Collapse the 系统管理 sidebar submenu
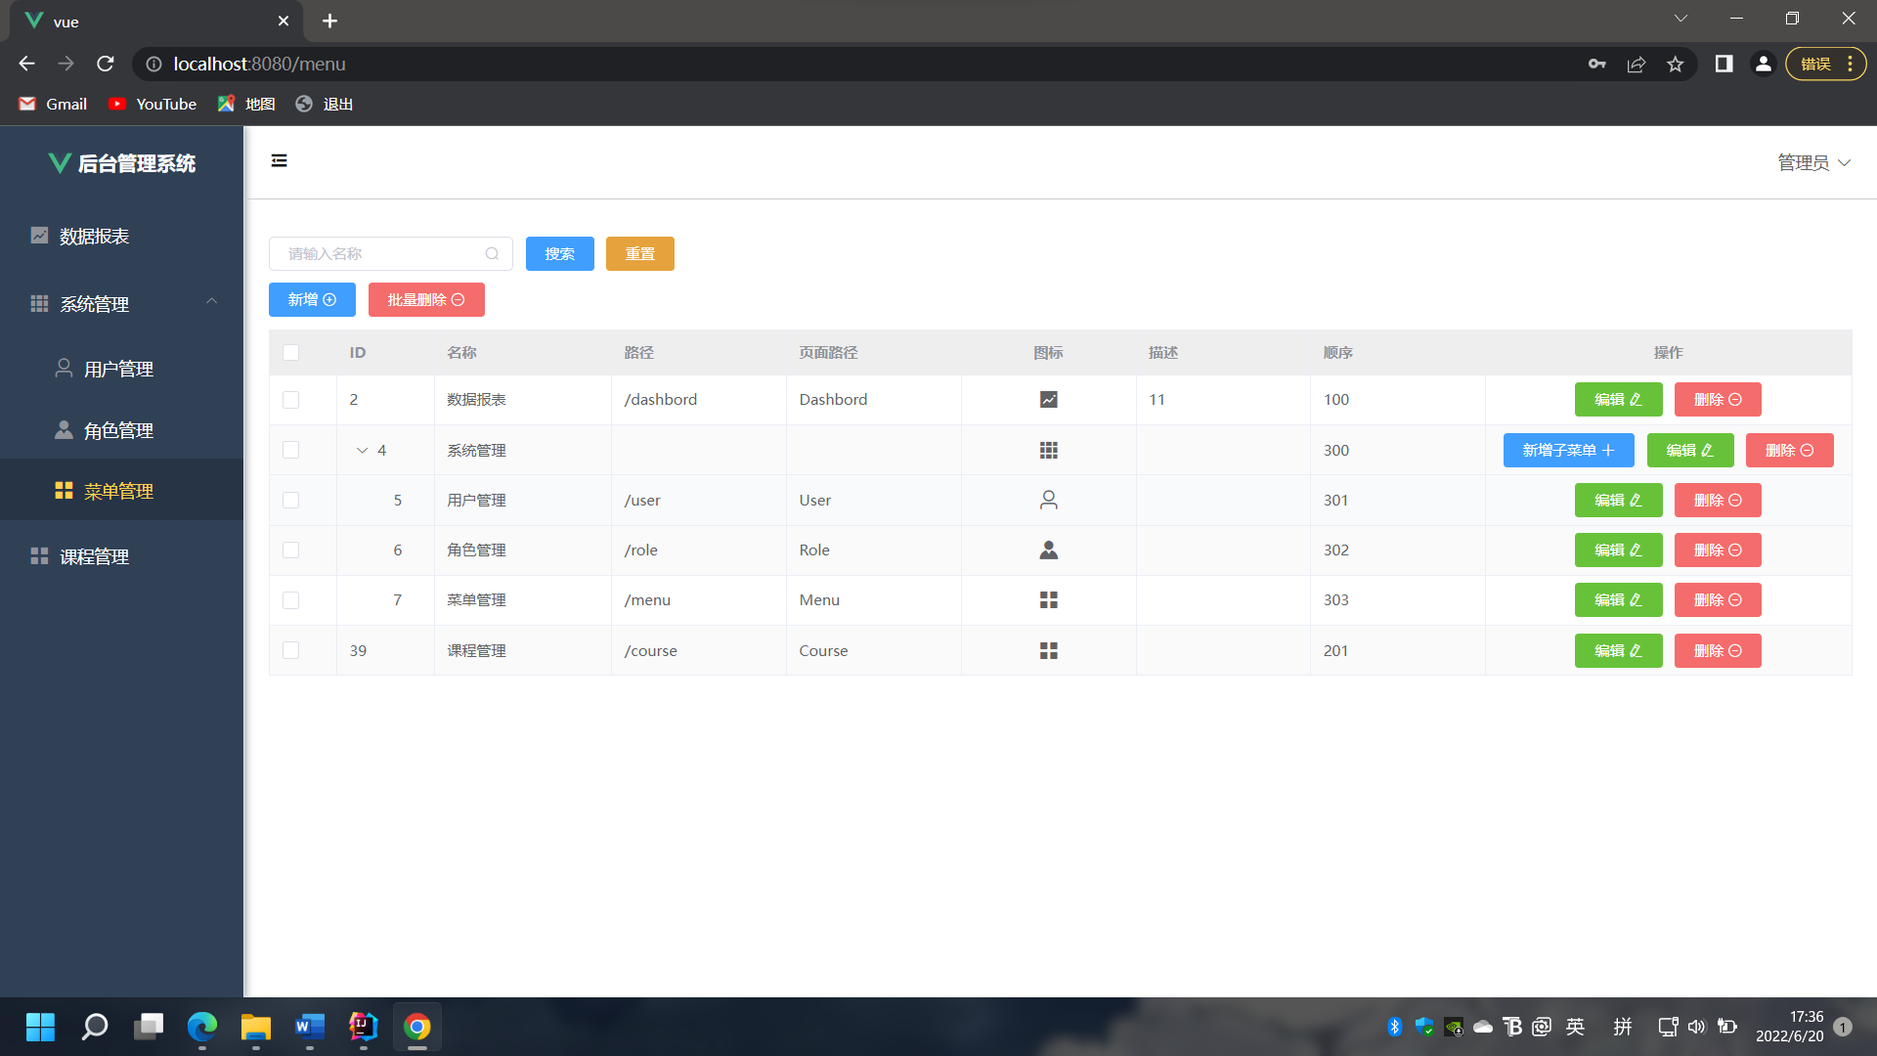This screenshot has width=1877, height=1056. tap(211, 301)
